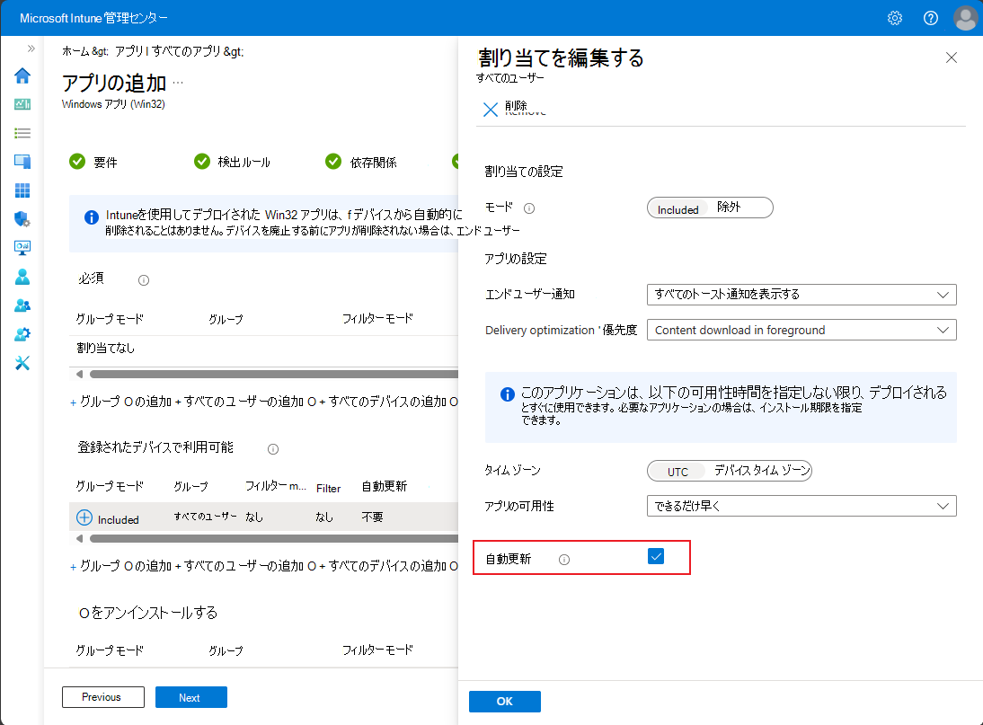Open the Users icon in sidebar
The image size is (983, 725).
[x=22, y=277]
